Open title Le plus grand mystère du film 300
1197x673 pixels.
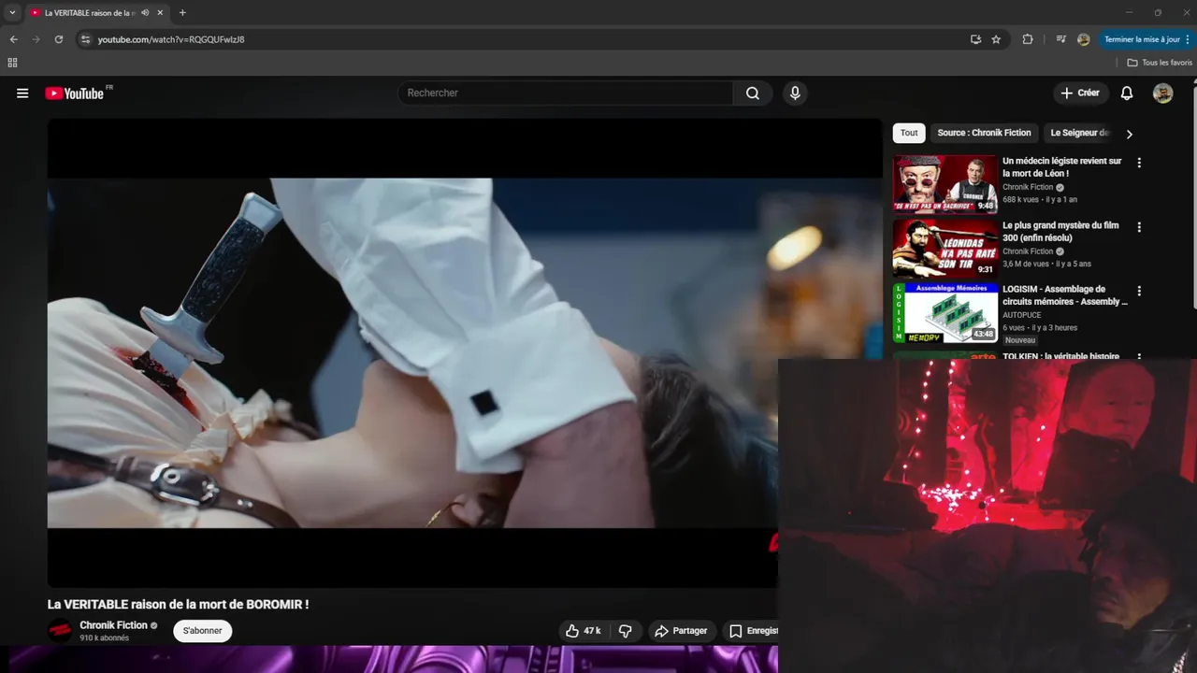(1060, 232)
